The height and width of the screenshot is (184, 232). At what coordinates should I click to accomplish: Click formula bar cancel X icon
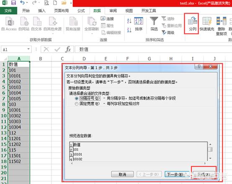(x=46, y=49)
